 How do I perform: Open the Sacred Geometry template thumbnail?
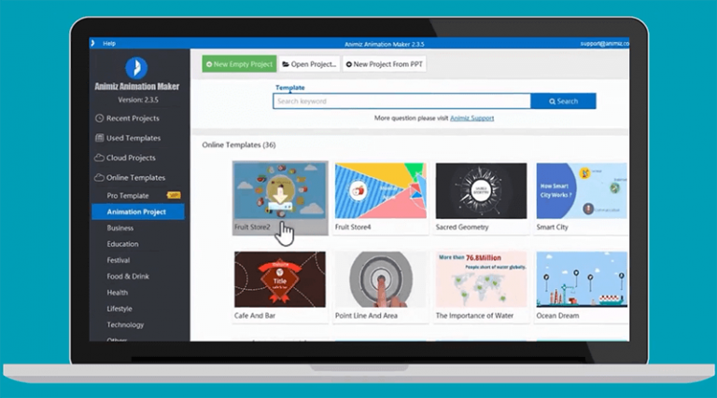point(481,191)
